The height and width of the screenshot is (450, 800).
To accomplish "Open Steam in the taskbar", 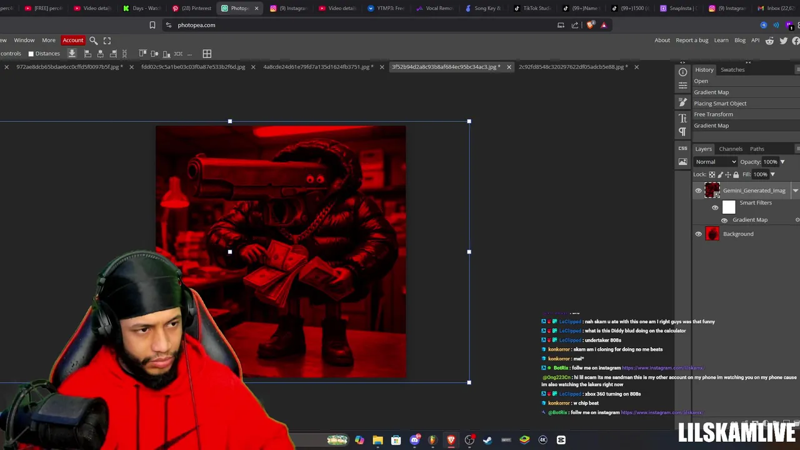I will (x=487, y=440).
